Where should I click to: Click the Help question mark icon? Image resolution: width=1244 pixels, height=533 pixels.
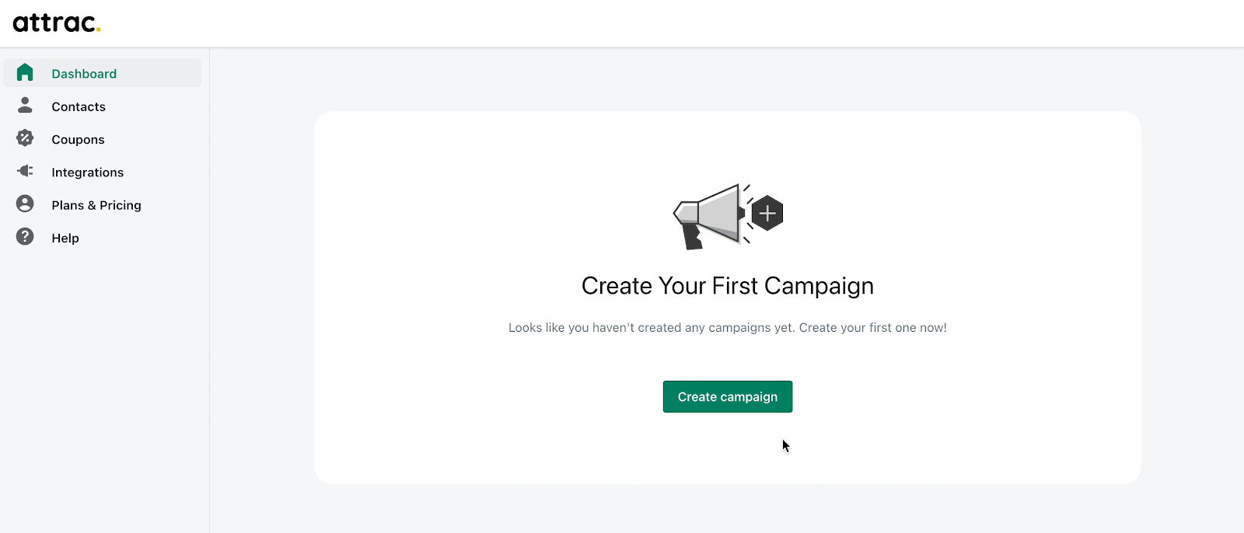25,237
